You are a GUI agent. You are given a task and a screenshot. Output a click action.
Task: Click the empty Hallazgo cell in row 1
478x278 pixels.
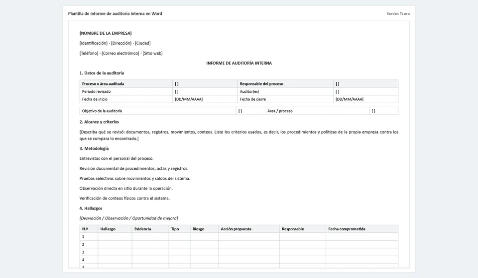tap(115, 237)
